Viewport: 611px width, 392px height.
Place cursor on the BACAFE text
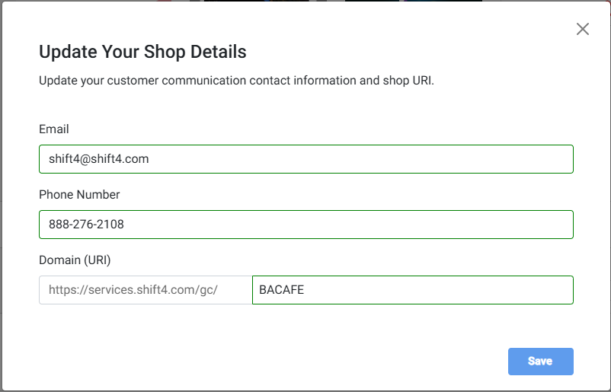pos(281,290)
